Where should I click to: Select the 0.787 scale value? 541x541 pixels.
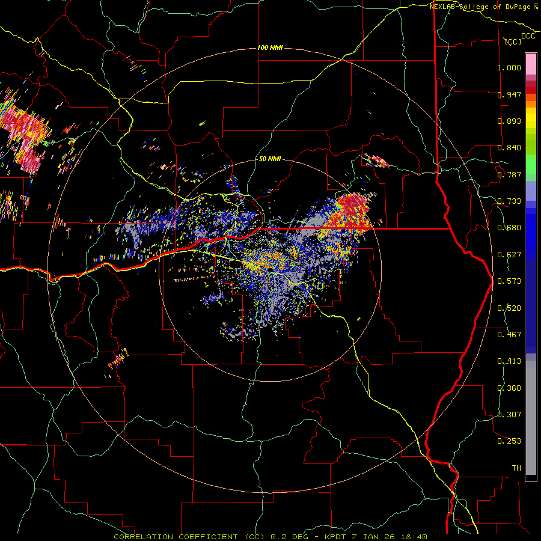pos(509,174)
